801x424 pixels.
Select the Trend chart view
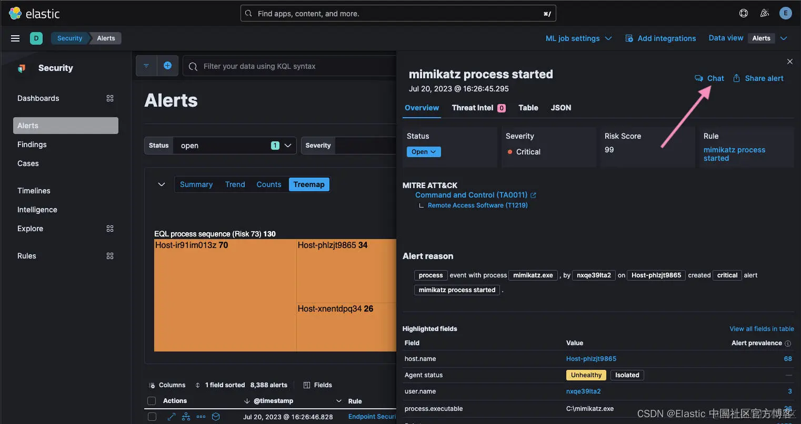click(x=235, y=184)
